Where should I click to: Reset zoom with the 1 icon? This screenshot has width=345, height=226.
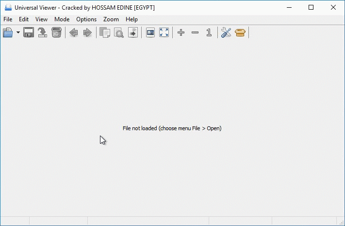pyautogui.click(x=209, y=32)
